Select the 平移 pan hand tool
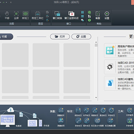Screen dimensions: 134x134 pyautogui.click(x=7, y=15)
